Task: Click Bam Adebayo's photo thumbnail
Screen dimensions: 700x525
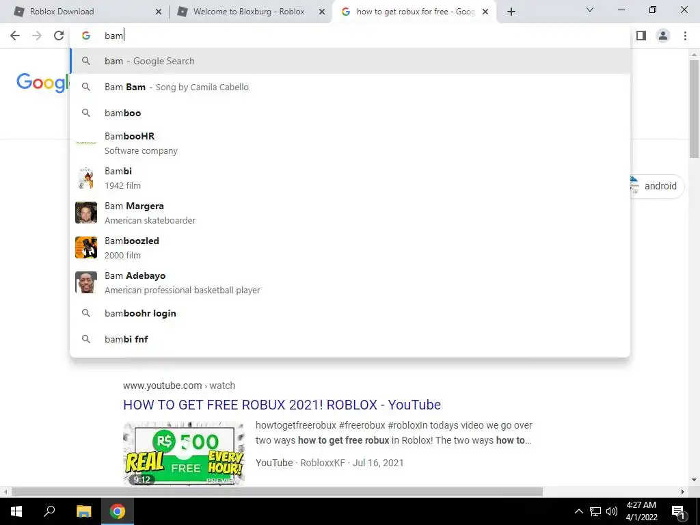Action: pyautogui.click(x=86, y=282)
